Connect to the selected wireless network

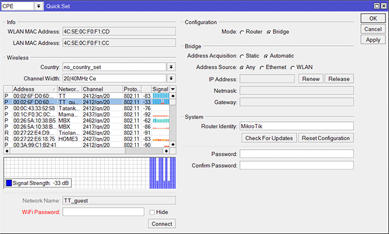pyautogui.click(x=162, y=224)
